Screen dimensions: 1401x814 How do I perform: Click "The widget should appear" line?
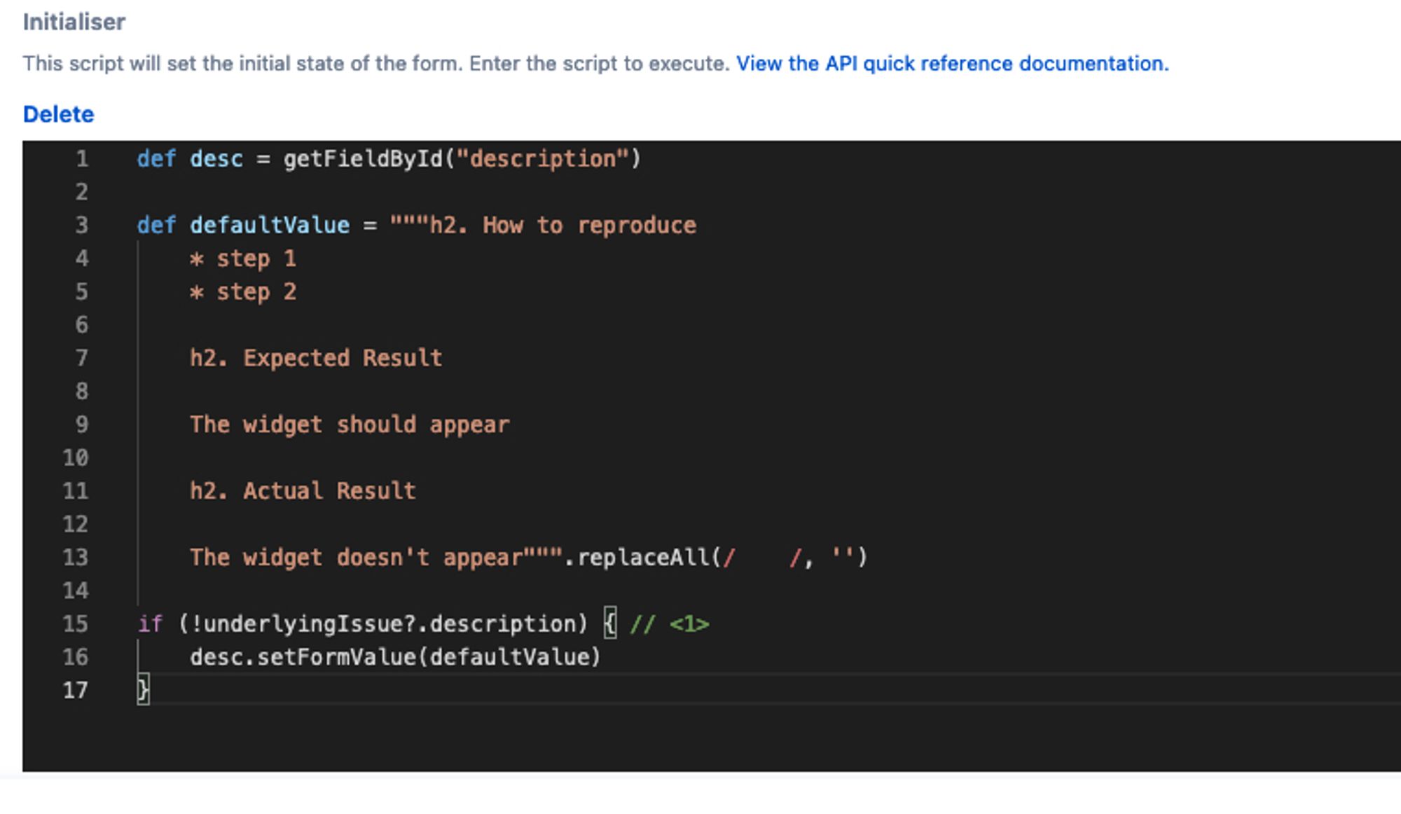click(x=350, y=425)
